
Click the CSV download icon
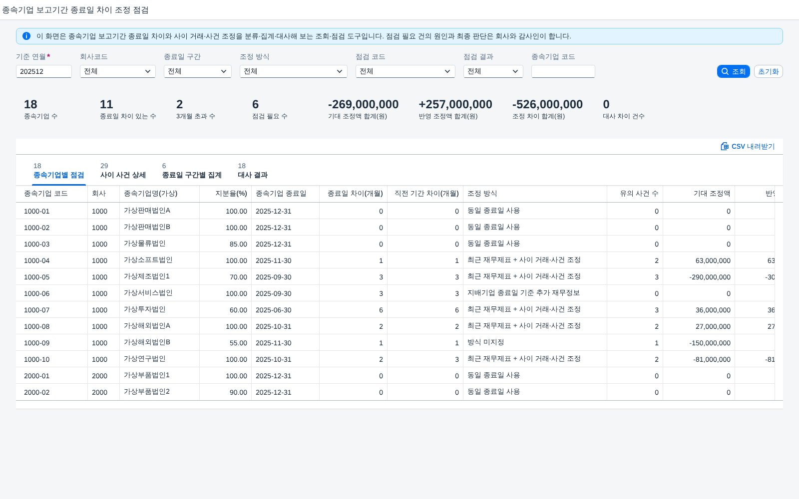(x=725, y=146)
